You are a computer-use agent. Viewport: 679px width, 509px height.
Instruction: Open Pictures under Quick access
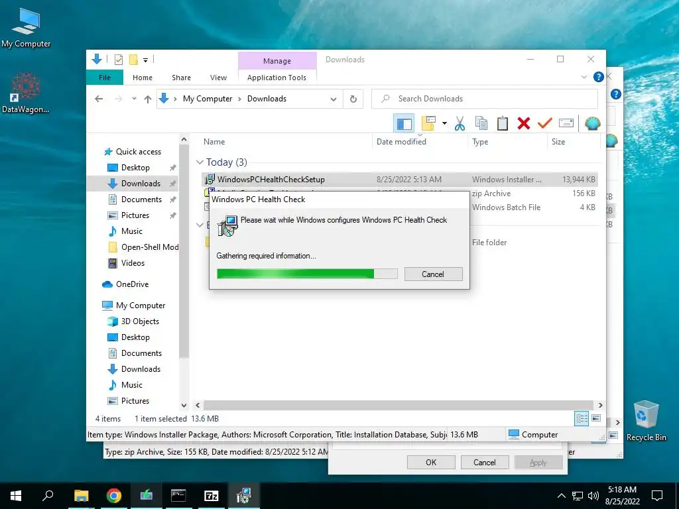pos(135,215)
